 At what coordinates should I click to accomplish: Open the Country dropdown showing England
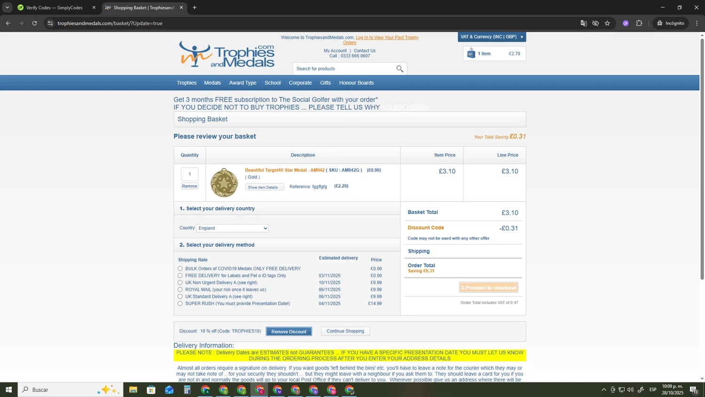[x=232, y=228]
